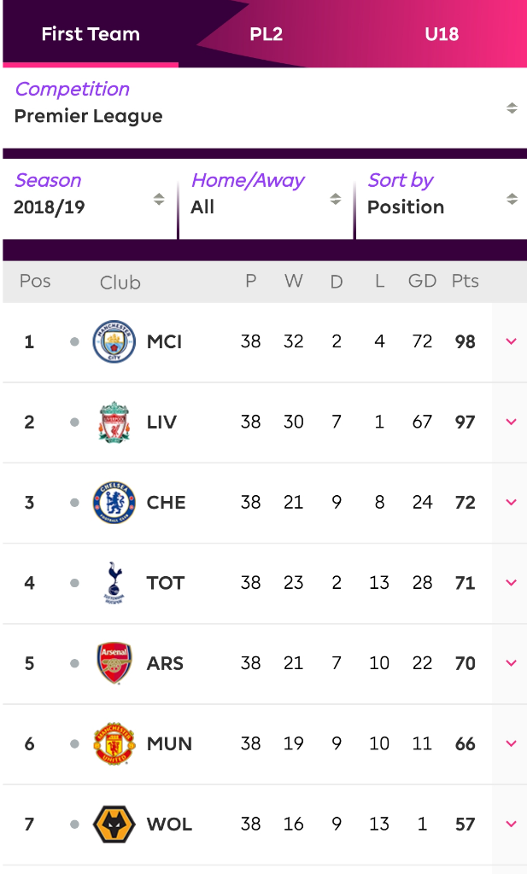527x874 pixels.
Task: Click the ARS club name link
Action: [165, 663]
